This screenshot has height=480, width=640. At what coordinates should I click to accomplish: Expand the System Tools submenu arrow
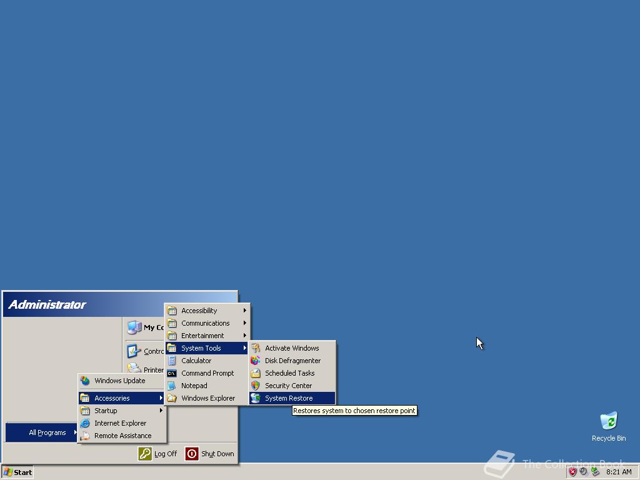(244, 348)
